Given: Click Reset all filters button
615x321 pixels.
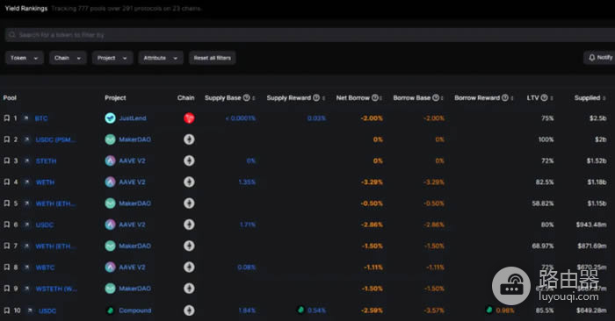Looking at the screenshot, I should 213,58.
